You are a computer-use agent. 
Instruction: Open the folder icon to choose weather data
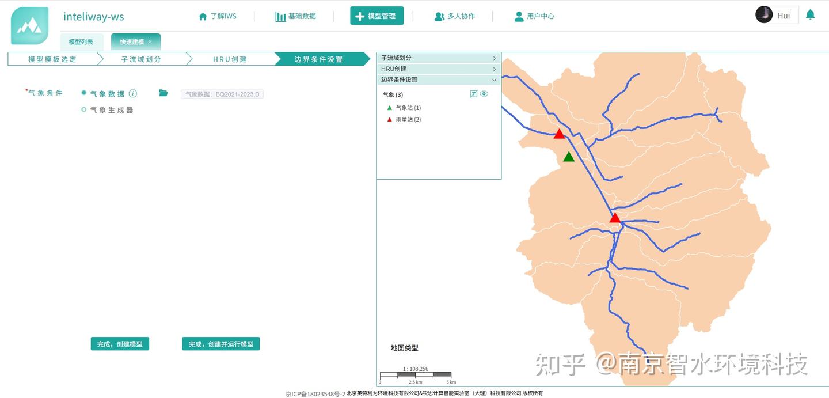(163, 93)
